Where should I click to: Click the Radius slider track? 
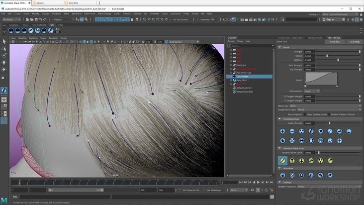tap(338, 56)
